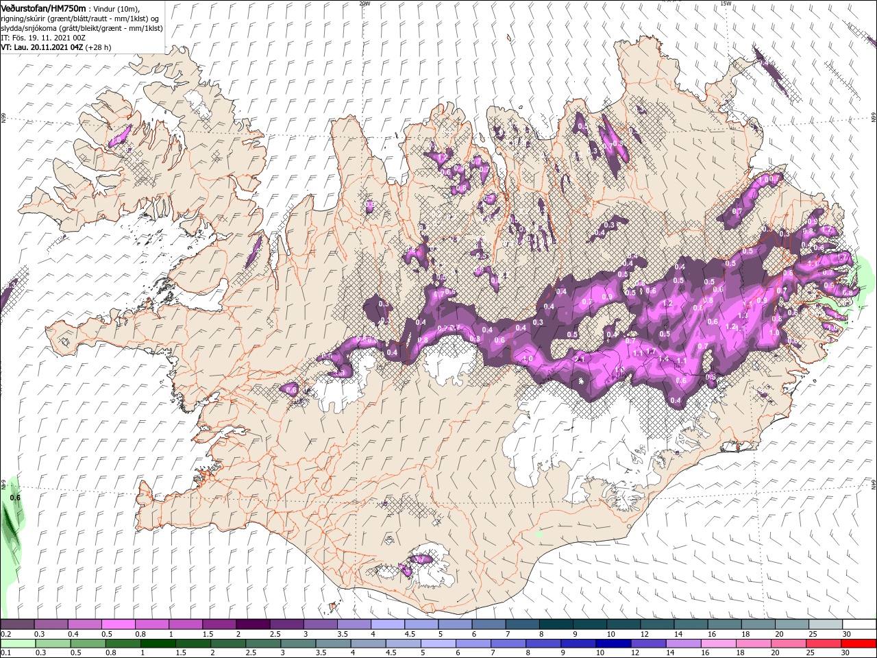Click the '20W' longitude label

click(365, 3)
